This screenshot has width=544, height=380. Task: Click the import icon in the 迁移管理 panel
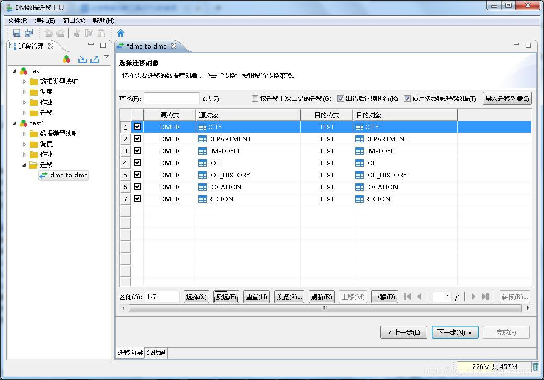83,59
